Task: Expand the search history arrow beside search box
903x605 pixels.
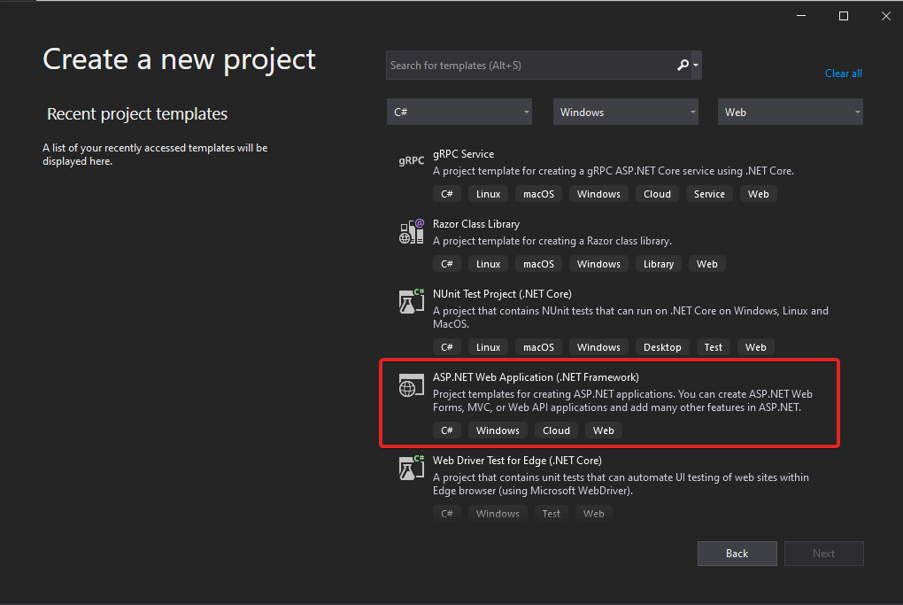Action: click(696, 65)
